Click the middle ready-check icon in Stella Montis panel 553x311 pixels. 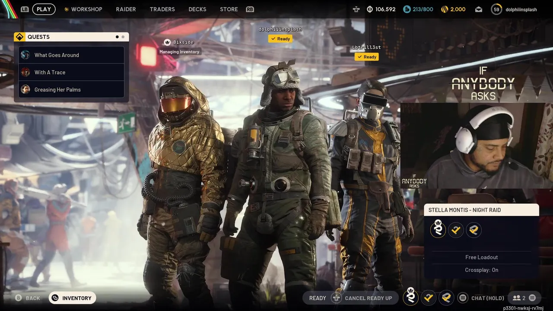click(456, 230)
